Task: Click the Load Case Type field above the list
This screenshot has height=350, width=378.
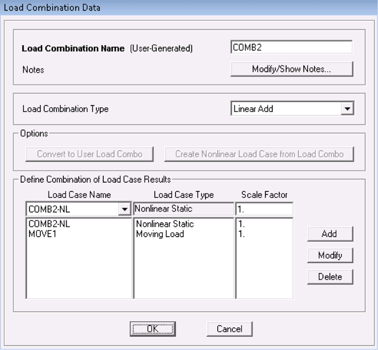Action: click(183, 209)
